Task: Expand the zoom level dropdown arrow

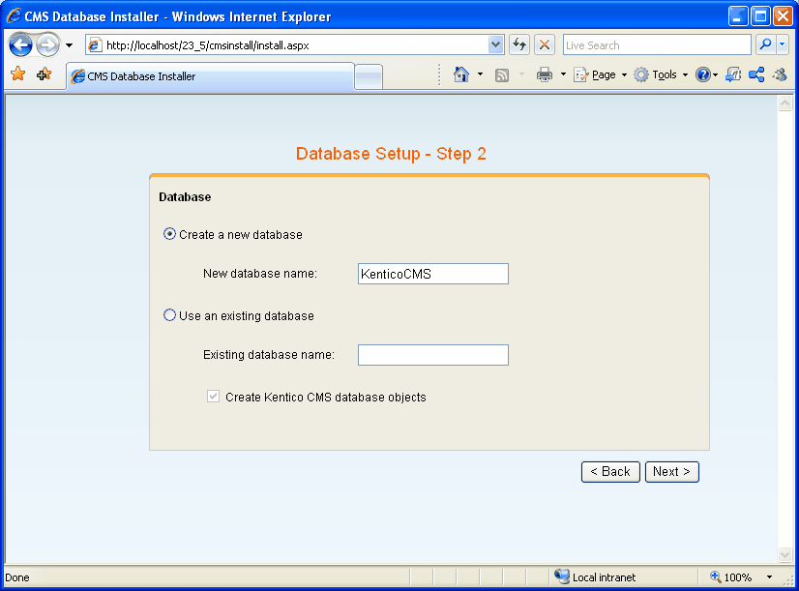Action: (769, 576)
